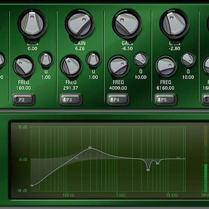Click the Q knob of band P4

[141, 60]
